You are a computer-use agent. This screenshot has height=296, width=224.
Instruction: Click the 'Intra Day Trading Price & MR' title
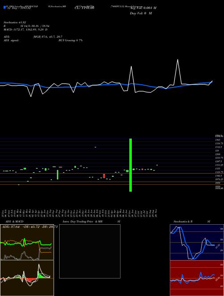point(82,222)
